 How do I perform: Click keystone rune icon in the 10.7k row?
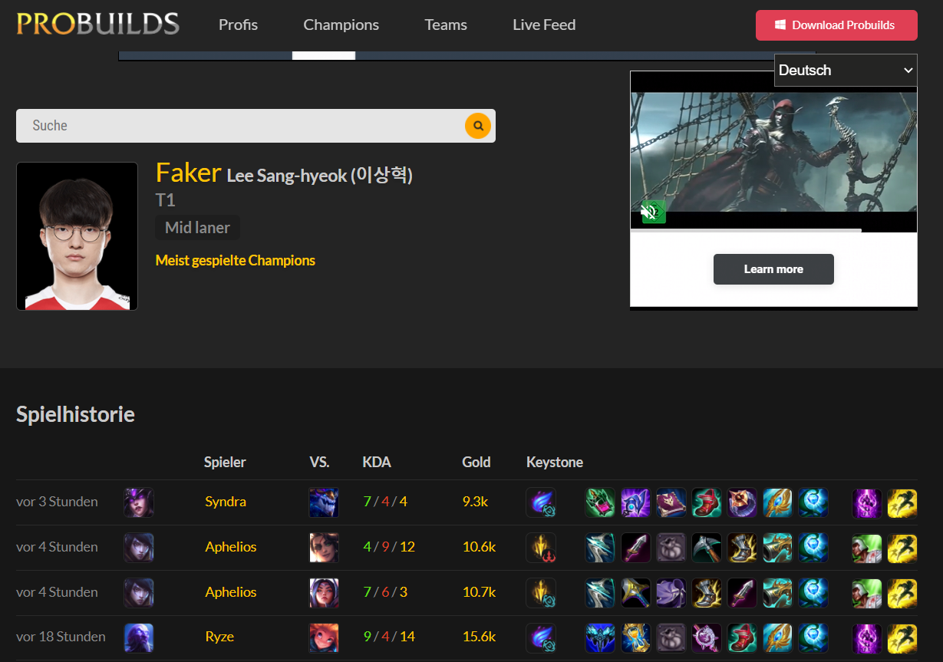point(541,593)
